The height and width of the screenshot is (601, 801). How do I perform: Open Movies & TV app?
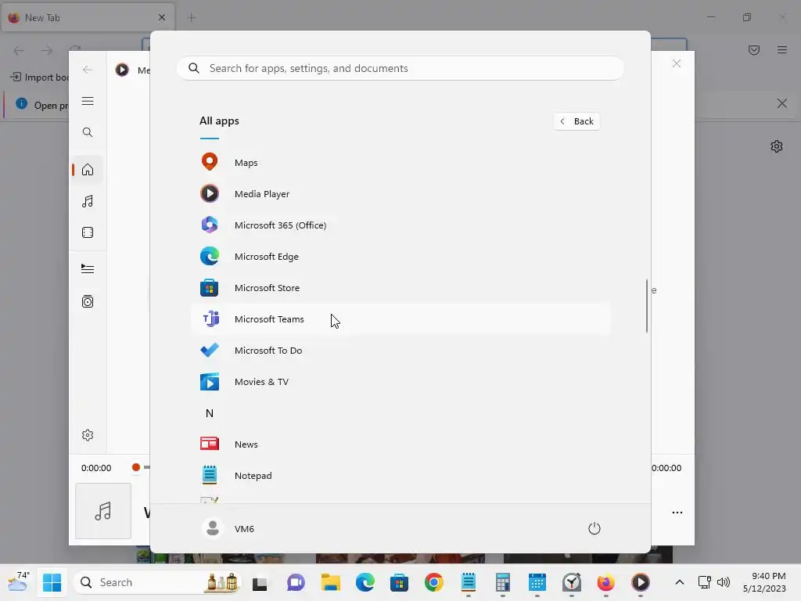(x=400, y=382)
